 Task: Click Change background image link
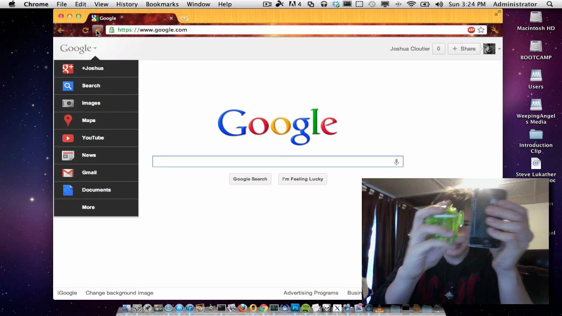[x=119, y=293]
